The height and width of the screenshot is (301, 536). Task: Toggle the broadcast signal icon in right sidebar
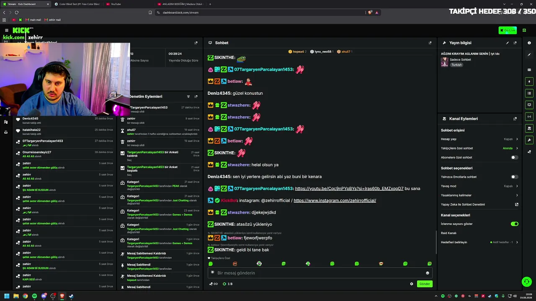(x=529, y=117)
